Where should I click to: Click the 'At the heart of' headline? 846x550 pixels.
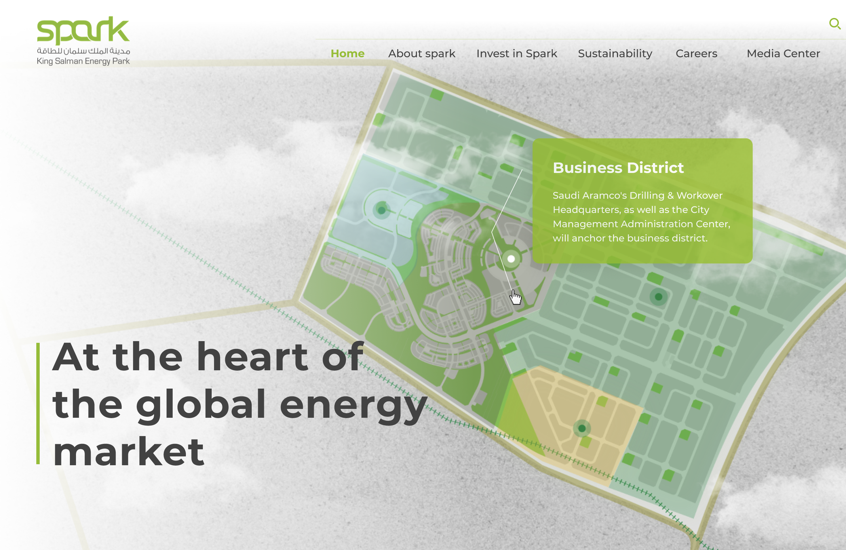coord(208,357)
